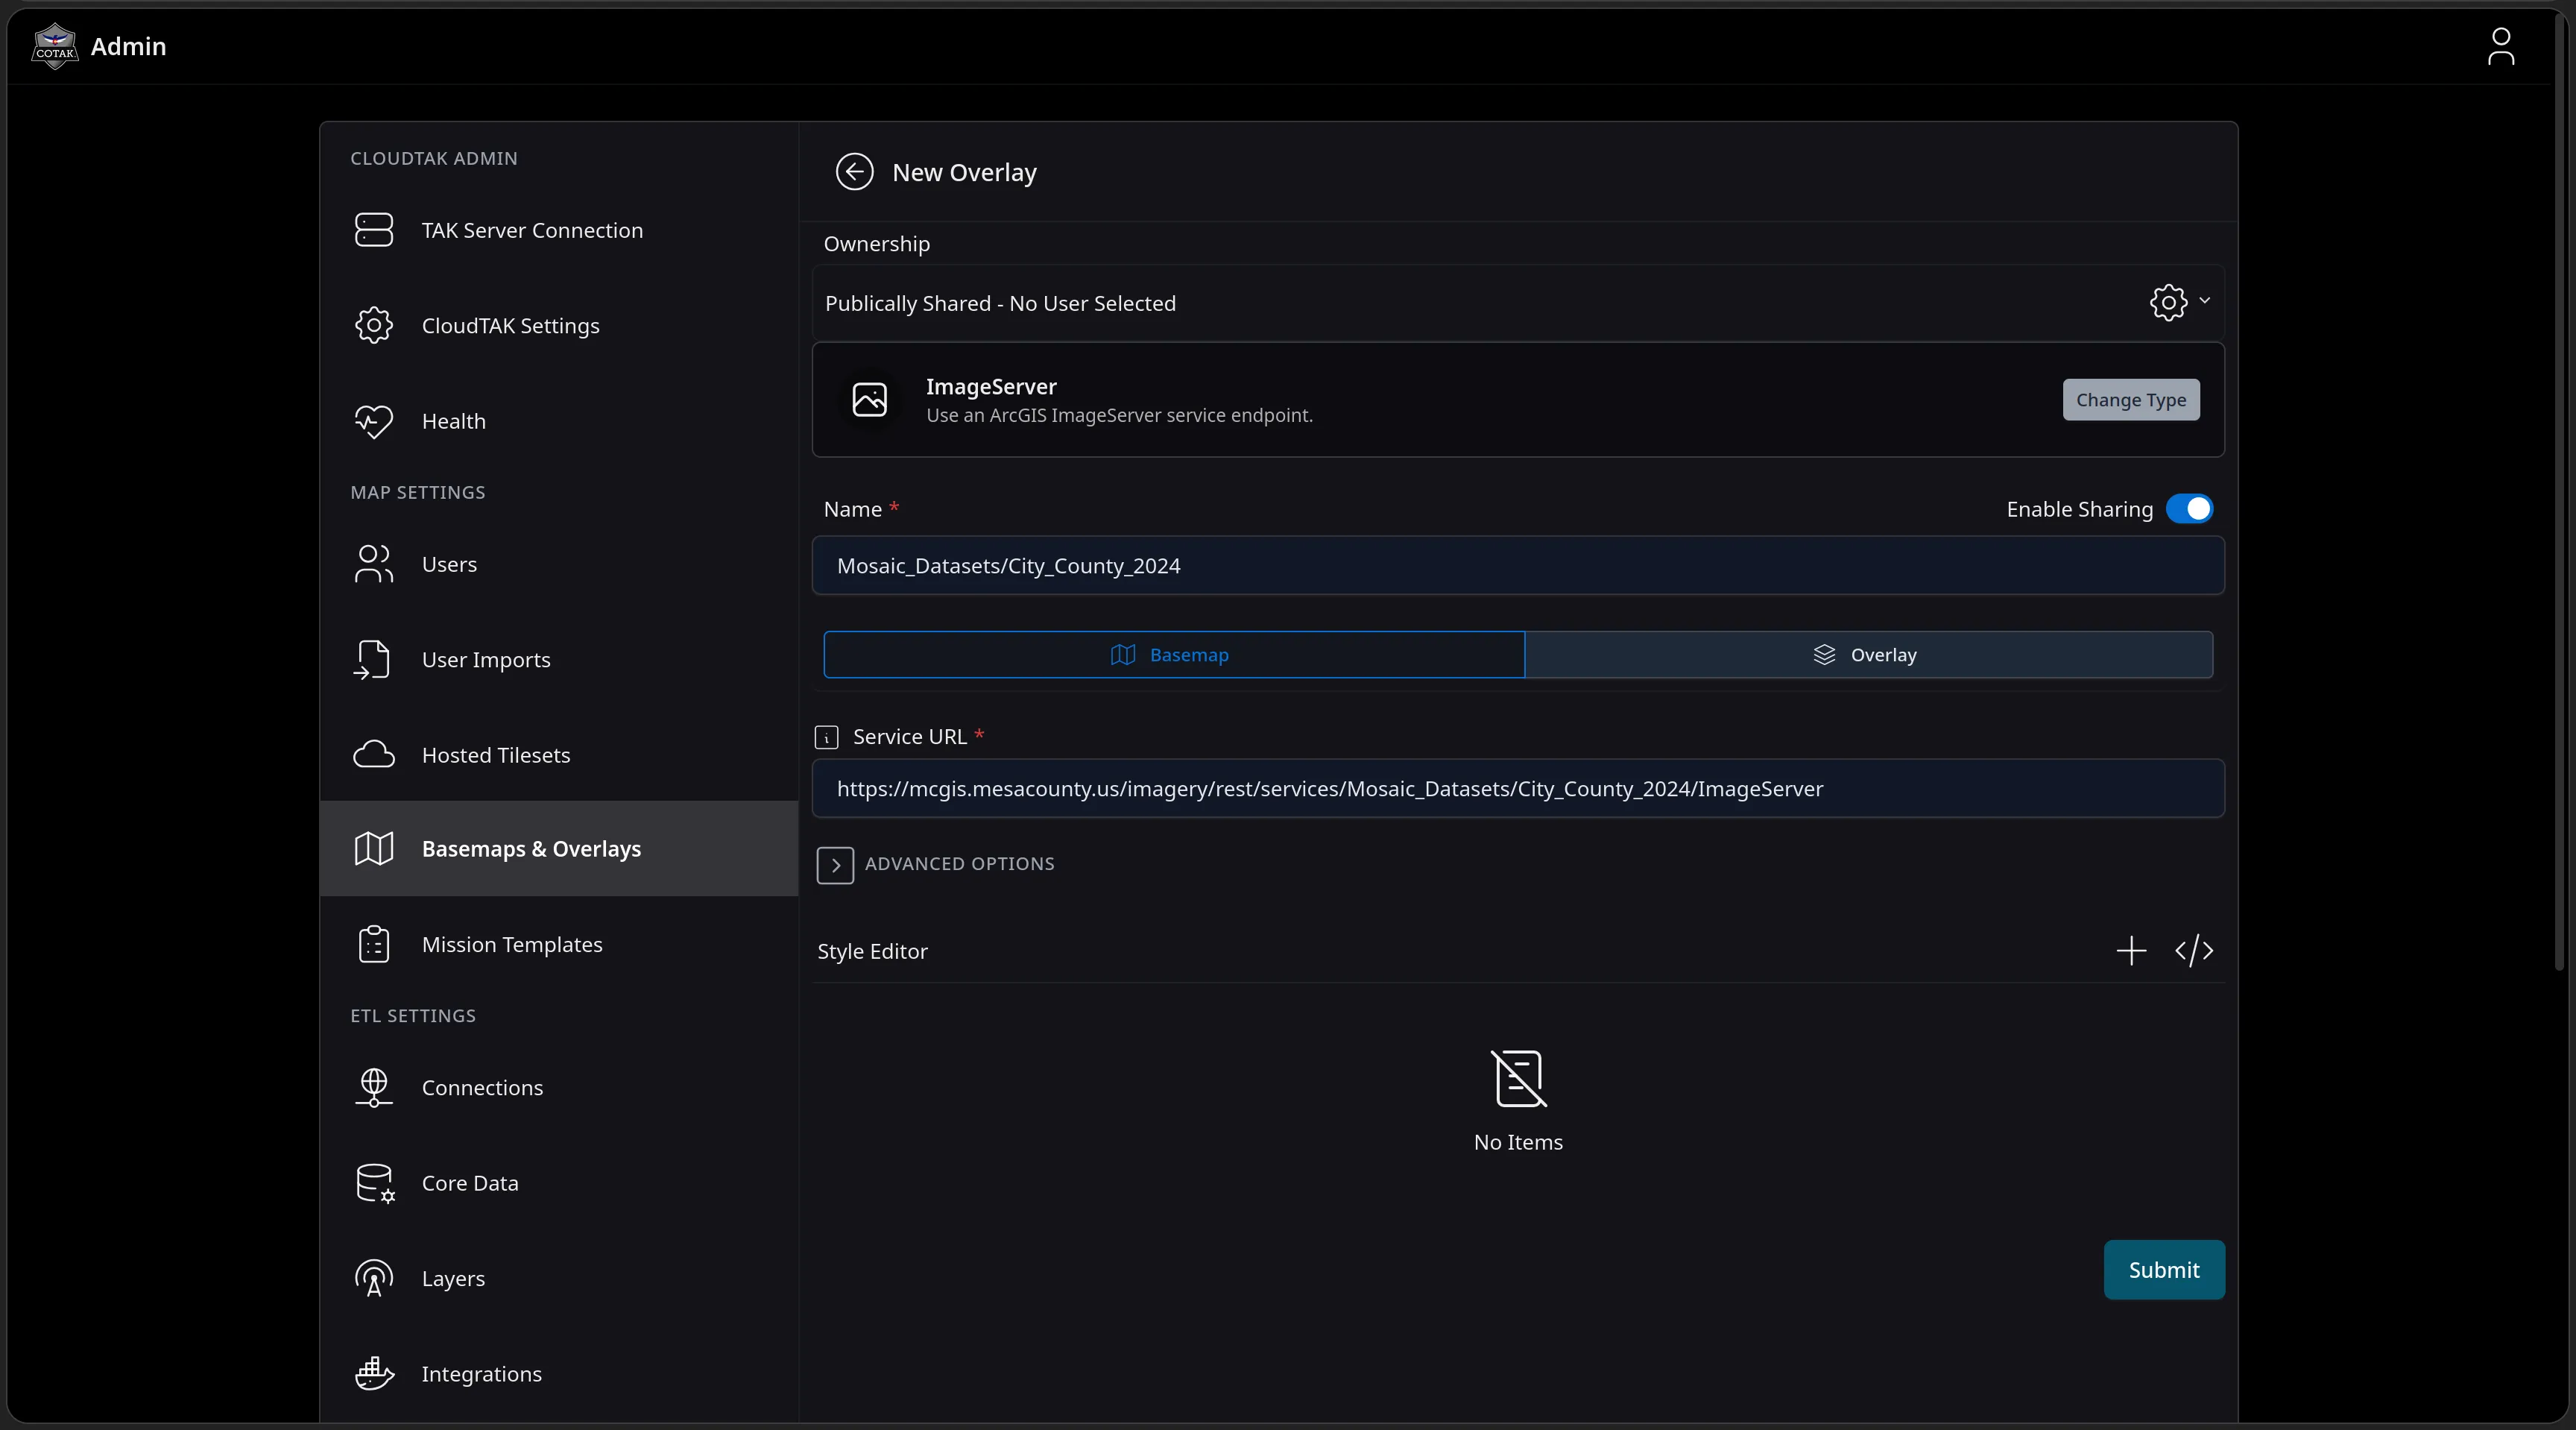Click 'Publically Shared - No User Selected' text
This screenshot has width=2576, height=1430.
point(1000,303)
